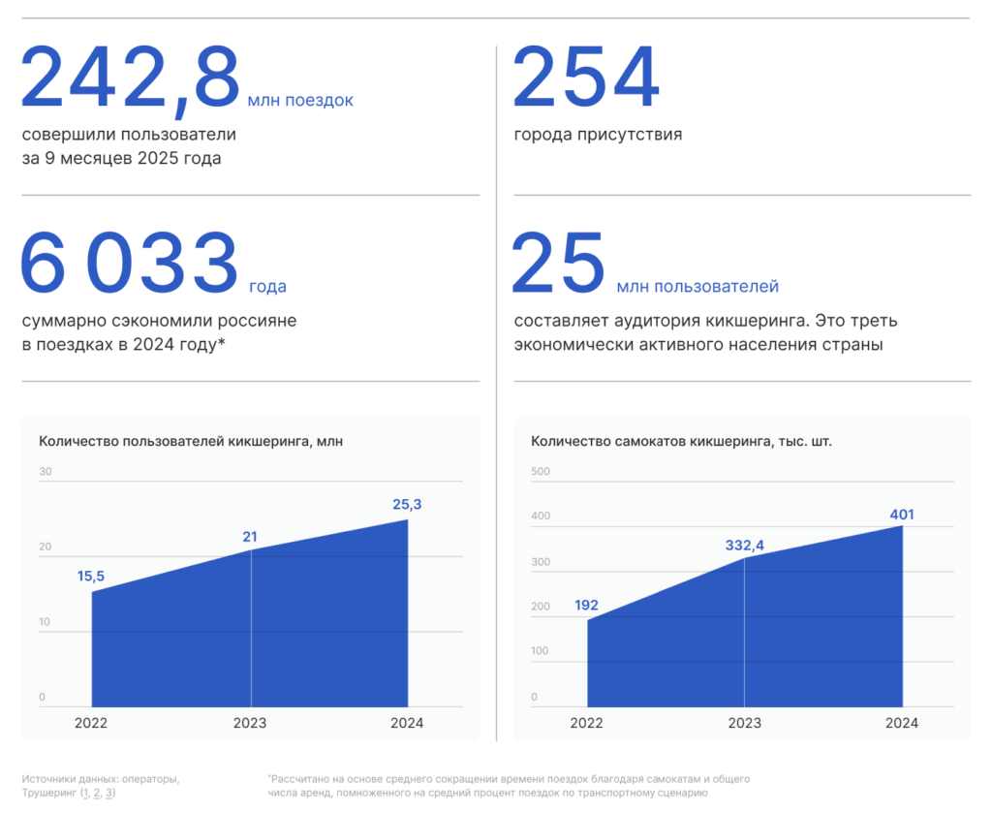Select the 192 data label on scooters chart

[586, 606]
